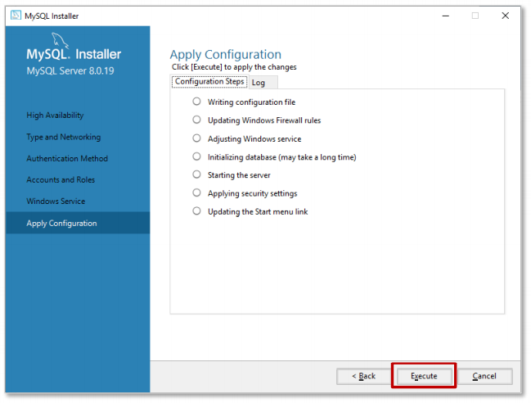Select the status circle for Adjusting Windows service
Viewport: 531px width, 403px height.
click(196, 138)
